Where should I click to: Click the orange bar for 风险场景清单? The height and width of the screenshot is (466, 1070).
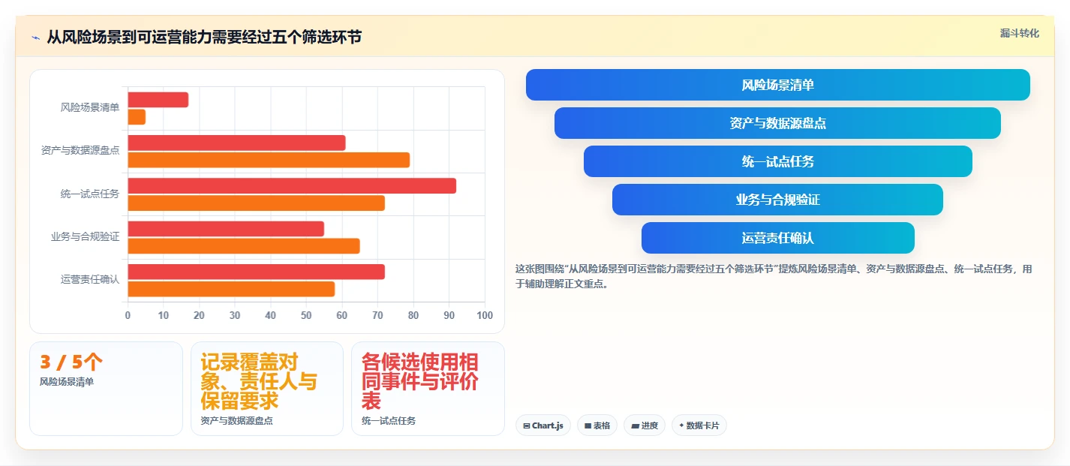[x=137, y=117]
